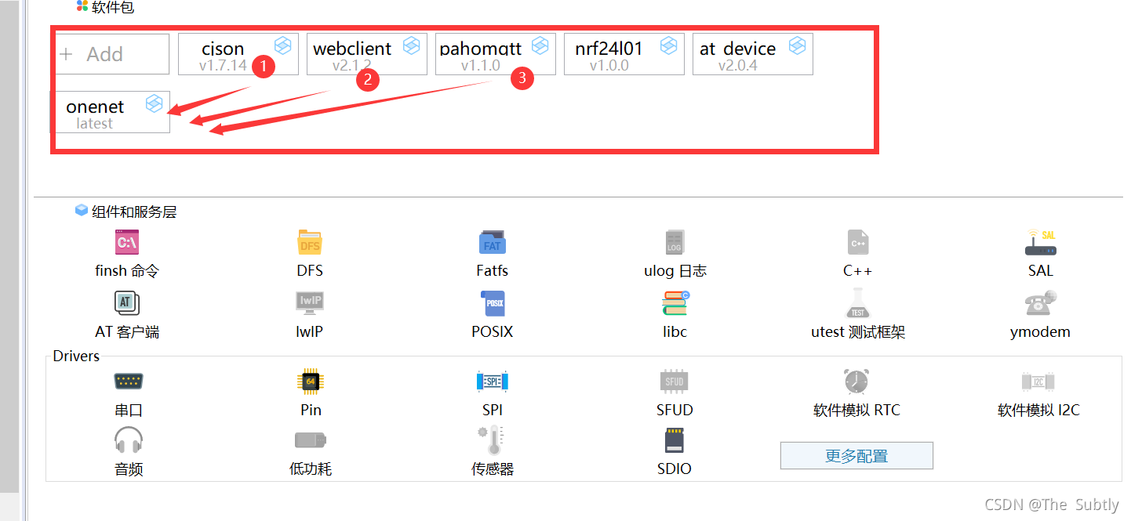
Task: Open the nrf24l01 package cube icon
Action: tap(669, 45)
